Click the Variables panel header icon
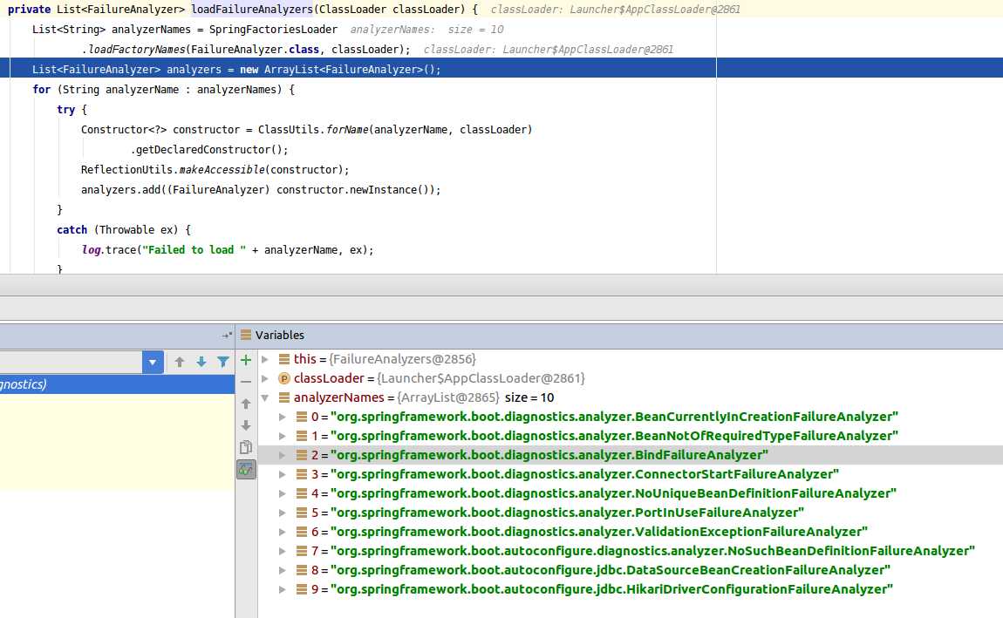 click(246, 335)
